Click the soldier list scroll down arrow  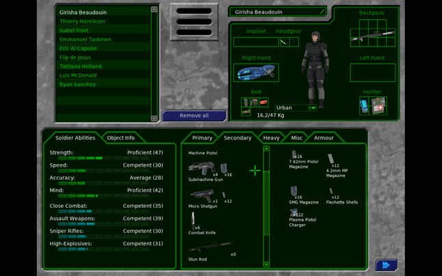pyautogui.click(x=154, y=118)
